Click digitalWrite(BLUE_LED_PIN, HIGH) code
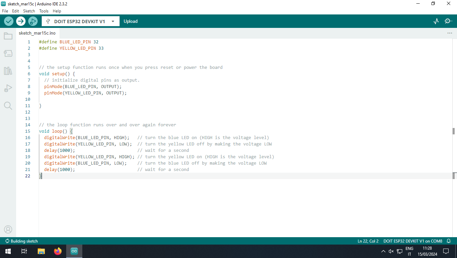The image size is (457, 258). point(87,138)
